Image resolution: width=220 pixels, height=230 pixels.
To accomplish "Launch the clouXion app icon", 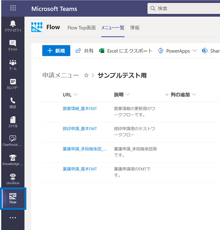I will (x=13, y=179).
